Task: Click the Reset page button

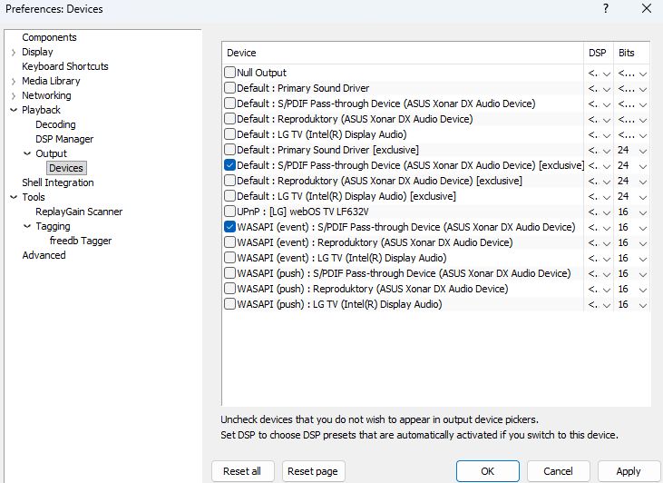Action: [313, 471]
